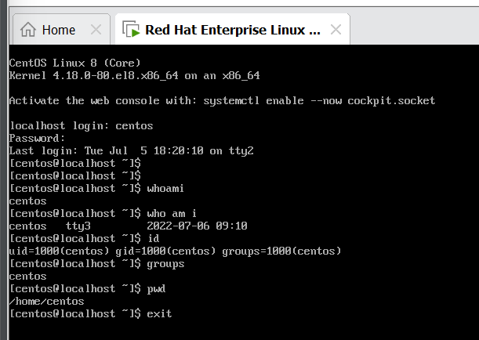The height and width of the screenshot is (340, 479).
Task: Click the running VM tab icon
Action: pos(131,29)
